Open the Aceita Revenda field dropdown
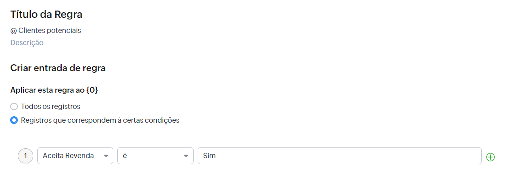 [x=75, y=156]
